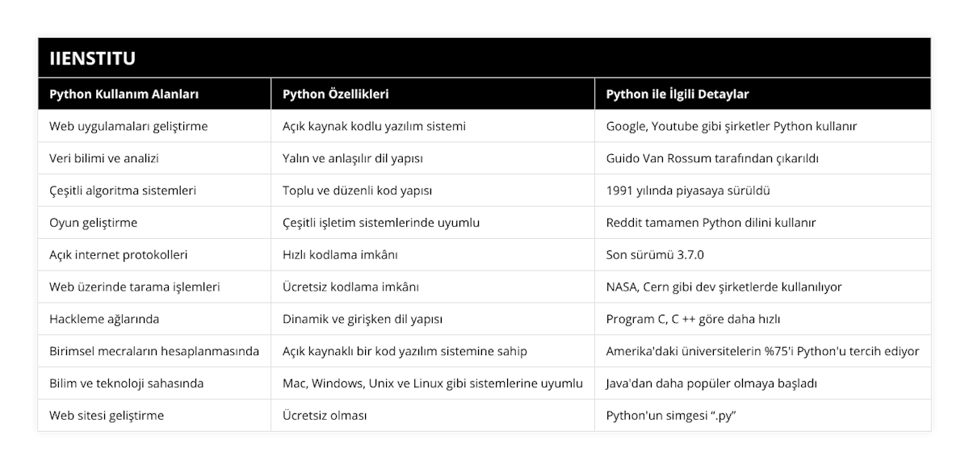Viewport: 969px width, 469px height.
Task: Select the 'Hackleme ağlarında' cell
Action: click(104, 319)
